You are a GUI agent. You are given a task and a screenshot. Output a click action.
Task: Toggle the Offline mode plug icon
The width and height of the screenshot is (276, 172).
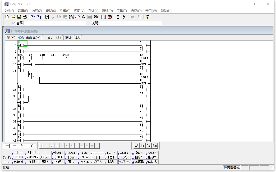pos(118,17)
